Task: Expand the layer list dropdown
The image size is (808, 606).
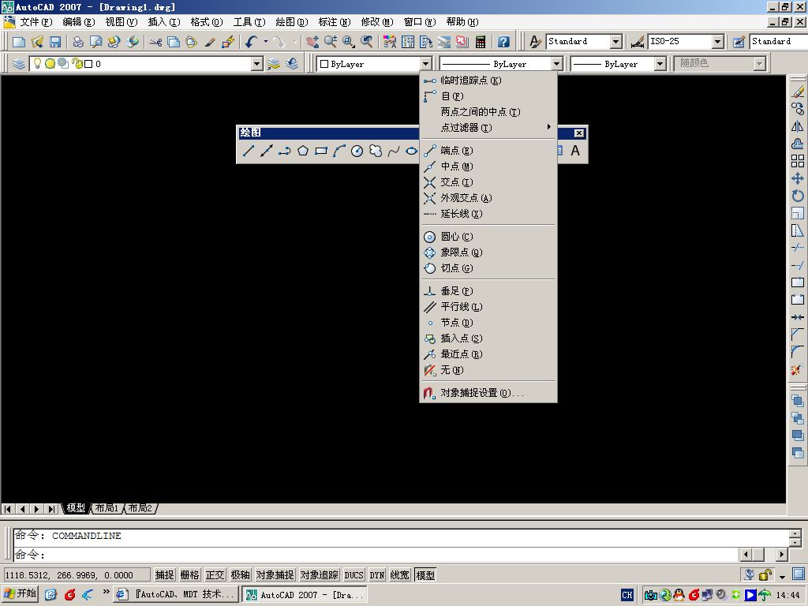Action: pyautogui.click(x=257, y=64)
